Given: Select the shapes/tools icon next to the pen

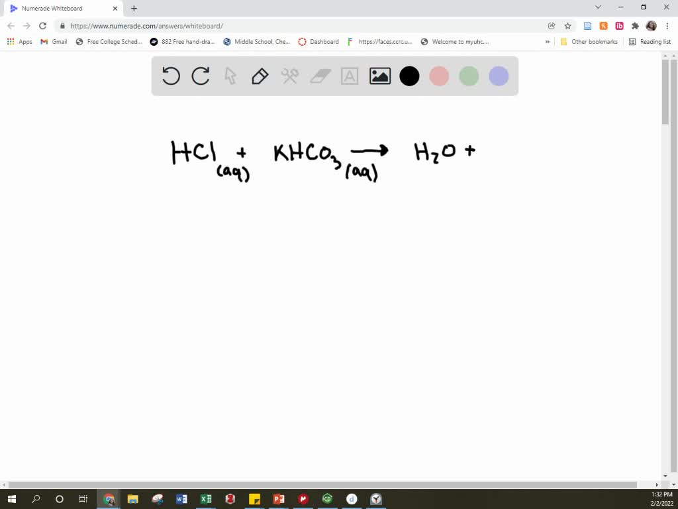Looking at the screenshot, I should click(x=289, y=76).
